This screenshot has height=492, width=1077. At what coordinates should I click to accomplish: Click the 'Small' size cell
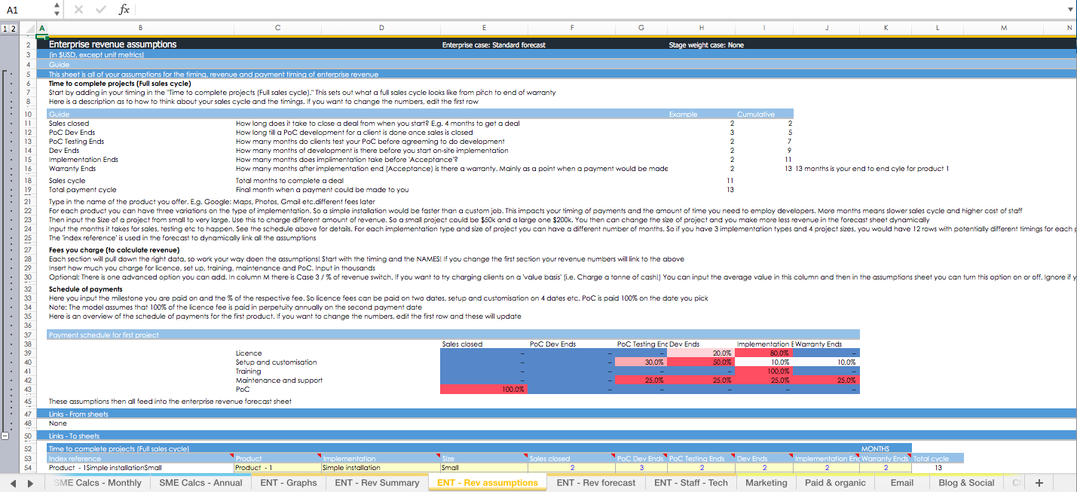pyautogui.click(x=484, y=467)
